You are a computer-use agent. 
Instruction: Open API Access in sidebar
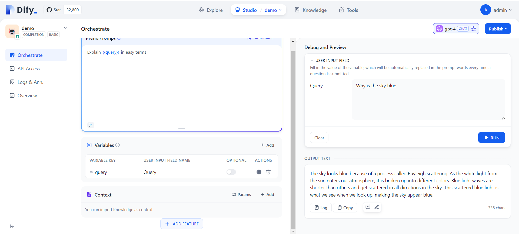29,69
